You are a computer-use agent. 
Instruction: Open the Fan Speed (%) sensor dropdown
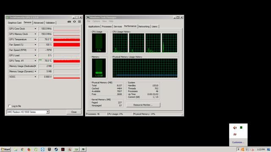pos(35,45)
